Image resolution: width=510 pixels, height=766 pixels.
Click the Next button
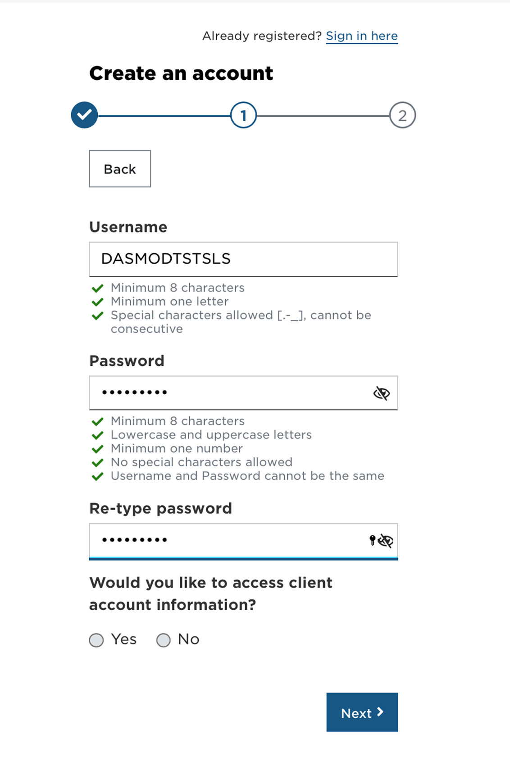tap(362, 712)
